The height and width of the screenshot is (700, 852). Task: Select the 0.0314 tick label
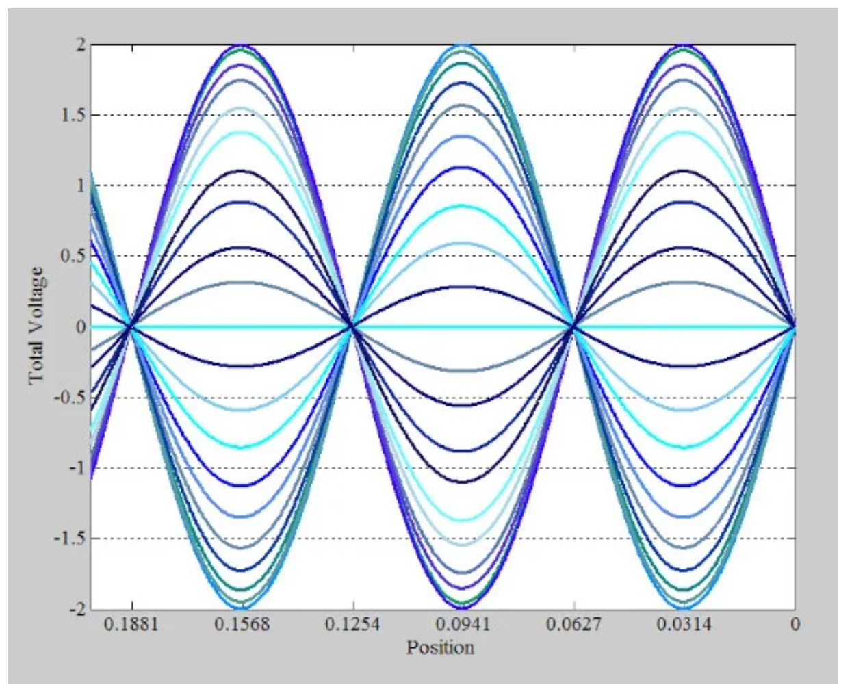[684, 624]
